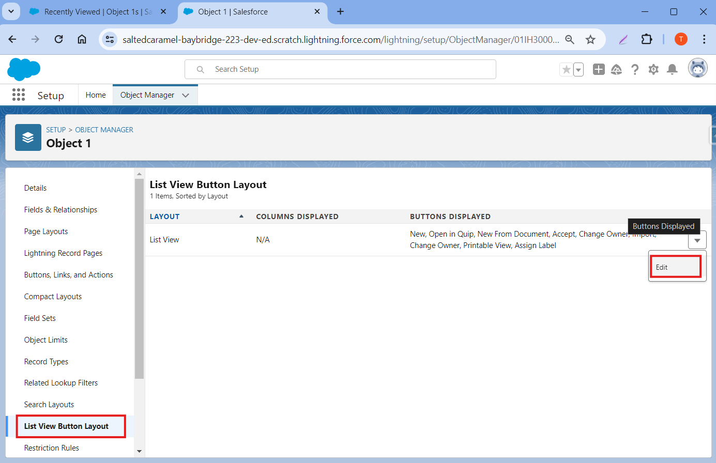Click the sidebar vertical scrollbar thumb

pos(139,279)
